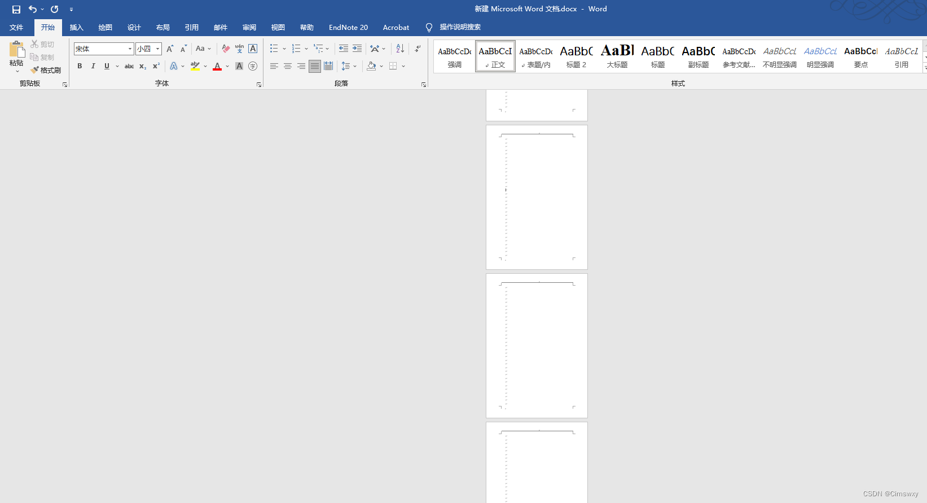
Task: Switch to the EndNote 20 tab
Action: [x=349, y=28]
